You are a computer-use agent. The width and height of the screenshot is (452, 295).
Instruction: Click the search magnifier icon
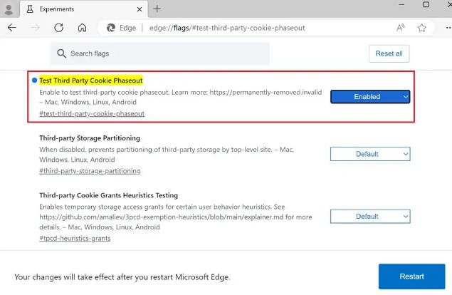(x=61, y=53)
